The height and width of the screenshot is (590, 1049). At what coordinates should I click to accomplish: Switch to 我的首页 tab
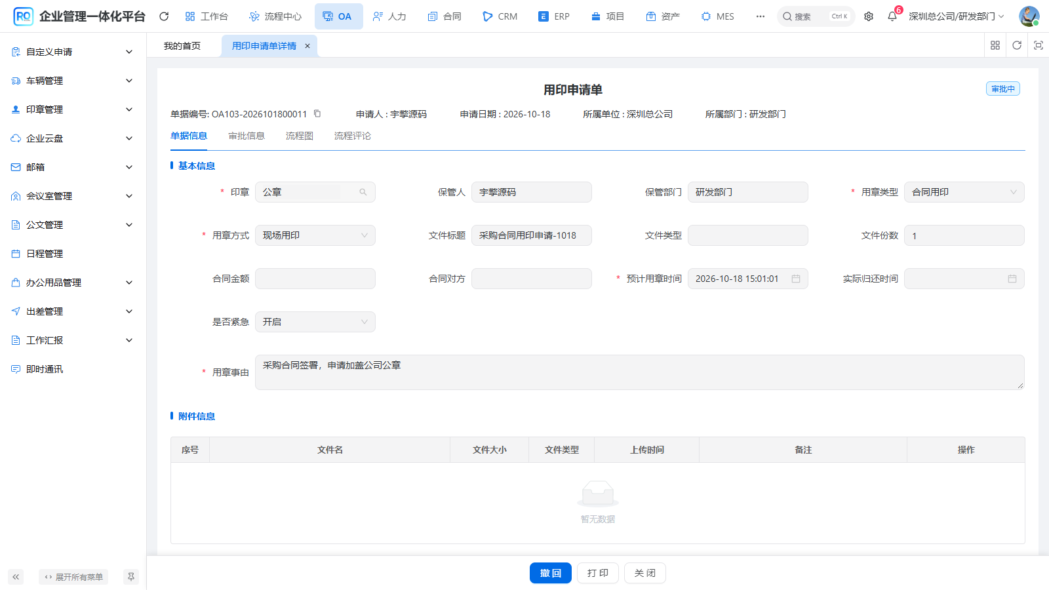click(182, 46)
